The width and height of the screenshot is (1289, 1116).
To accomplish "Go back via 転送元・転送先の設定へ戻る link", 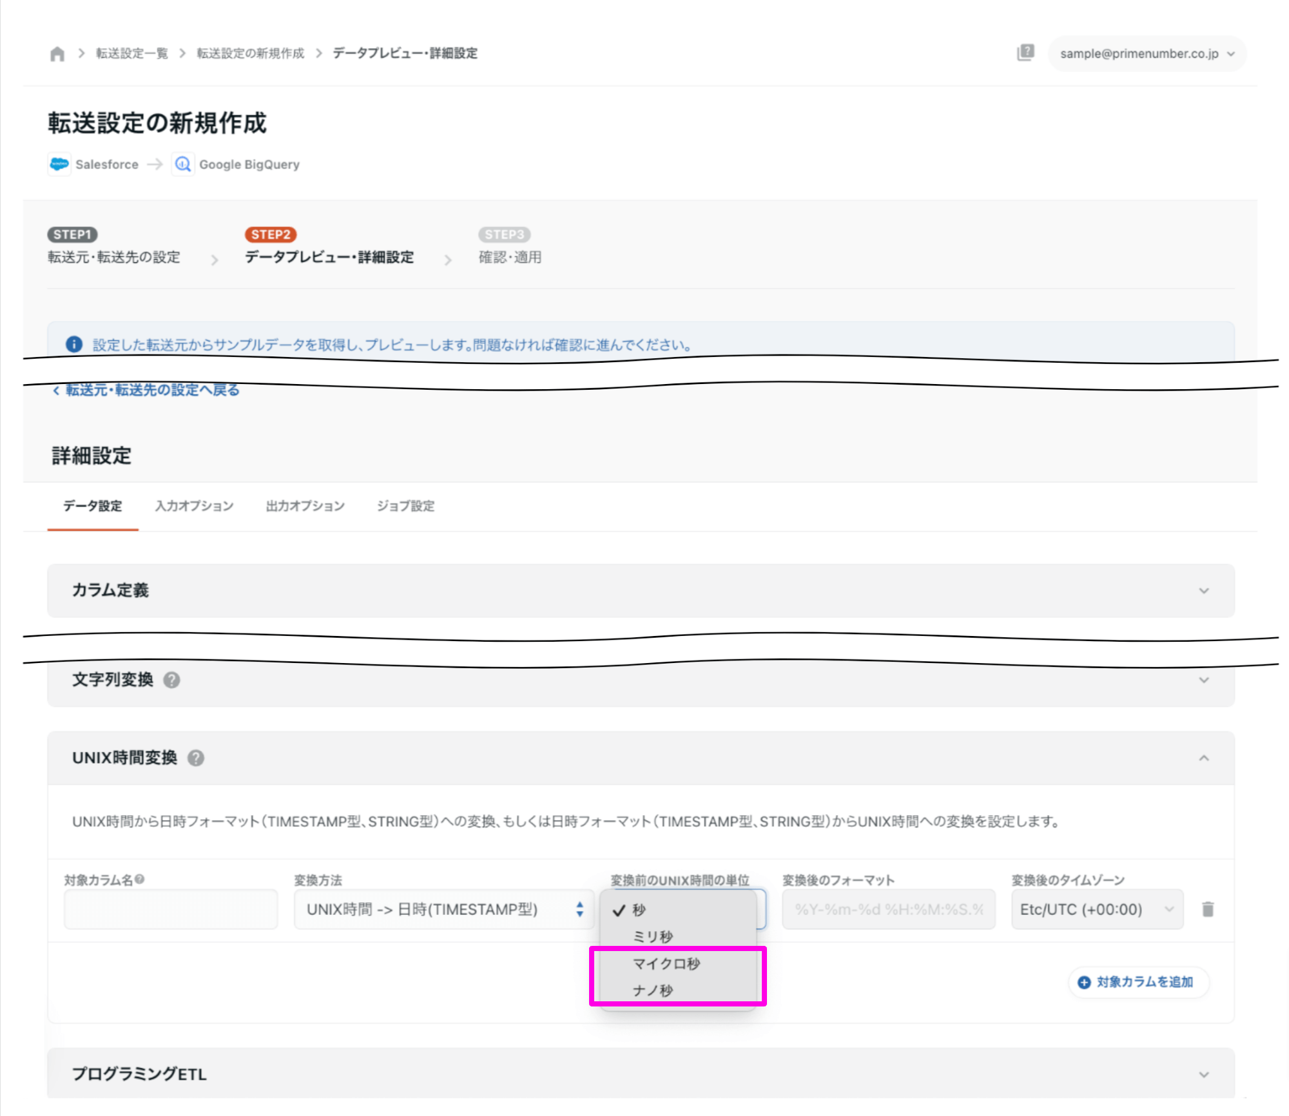I will point(146,390).
